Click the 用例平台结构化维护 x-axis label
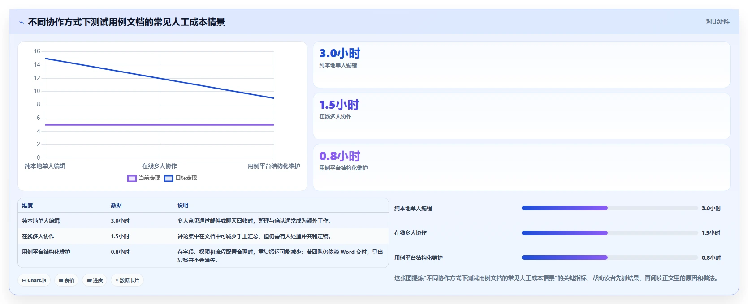 [x=274, y=166]
